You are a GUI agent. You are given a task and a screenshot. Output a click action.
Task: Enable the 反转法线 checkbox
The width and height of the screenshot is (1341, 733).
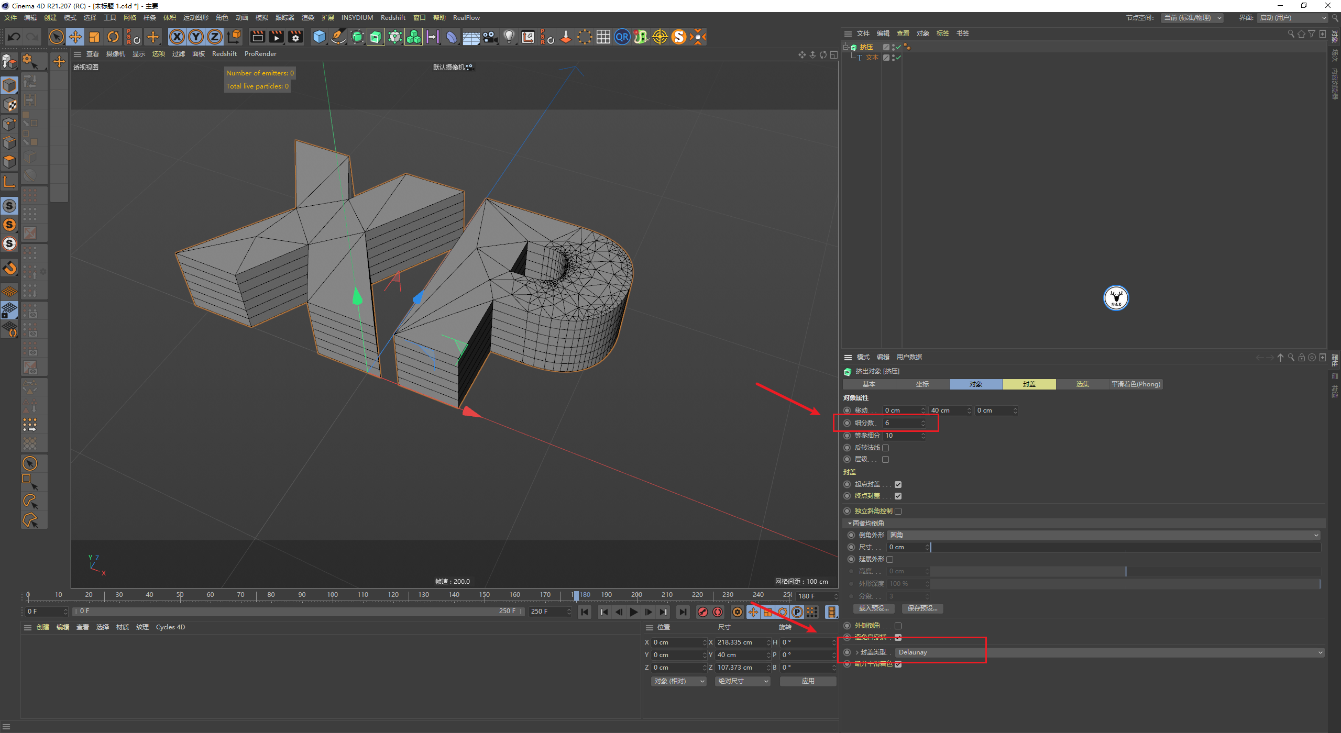tap(885, 448)
